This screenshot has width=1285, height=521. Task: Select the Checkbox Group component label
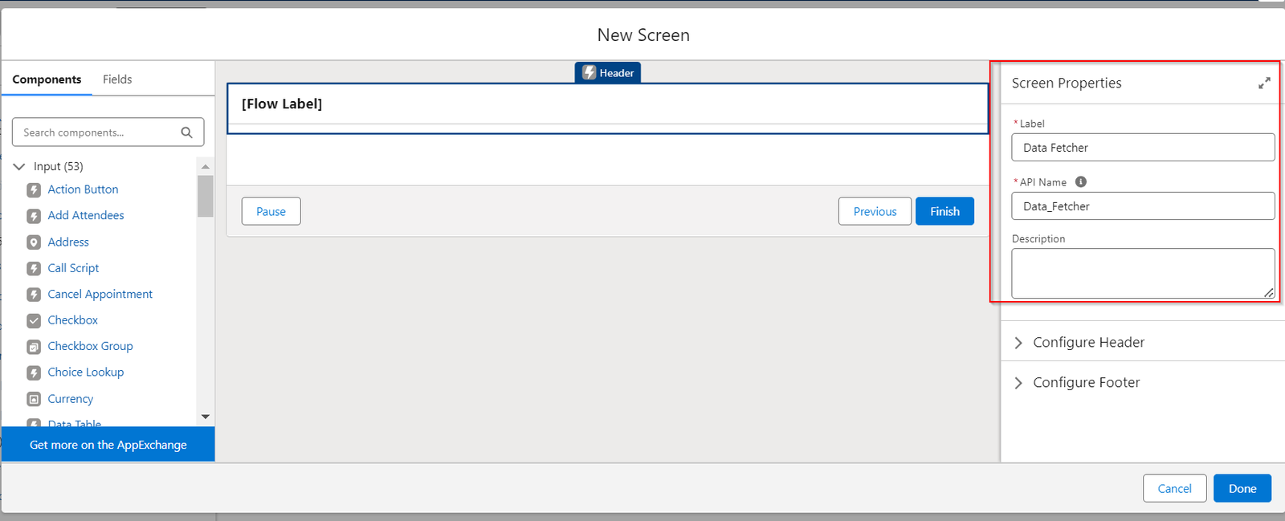tap(90, 346)
